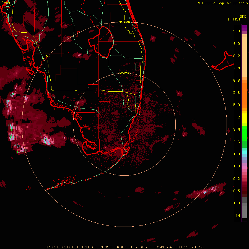The height and width of the screenshot is (249, 249).
Task: Click the DKD label above the color scale
Action: 243,16
